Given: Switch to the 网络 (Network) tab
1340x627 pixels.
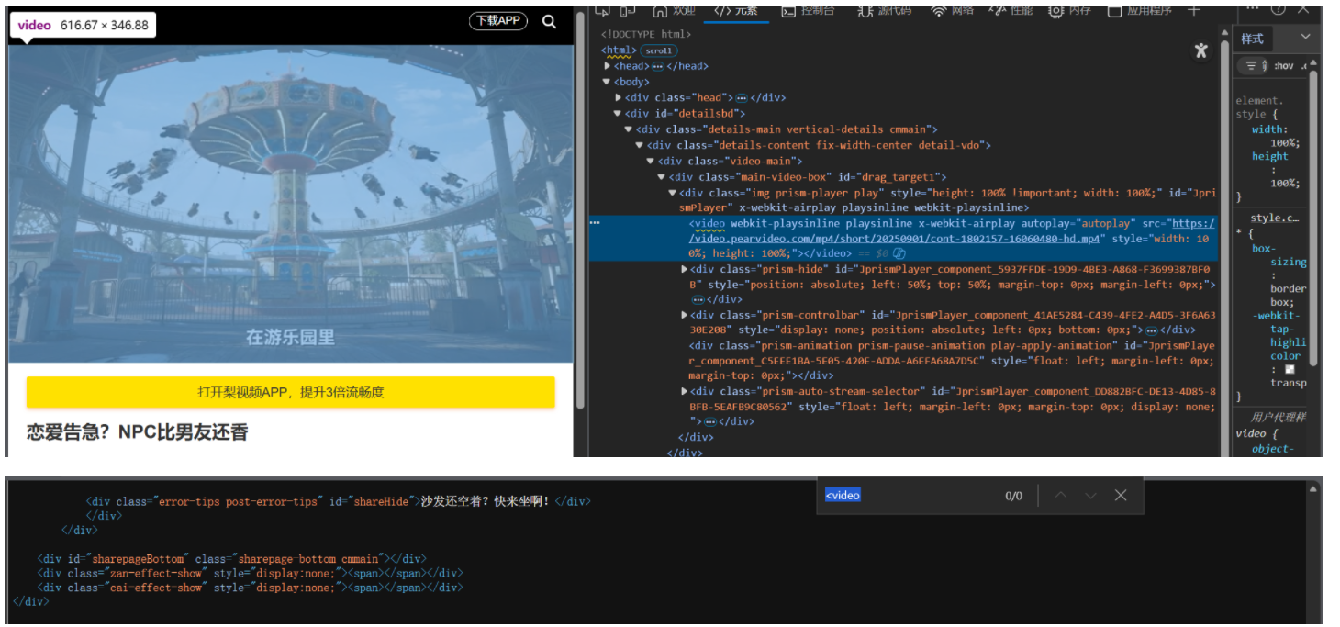Looking at the screenshot, I should point(953,10).
